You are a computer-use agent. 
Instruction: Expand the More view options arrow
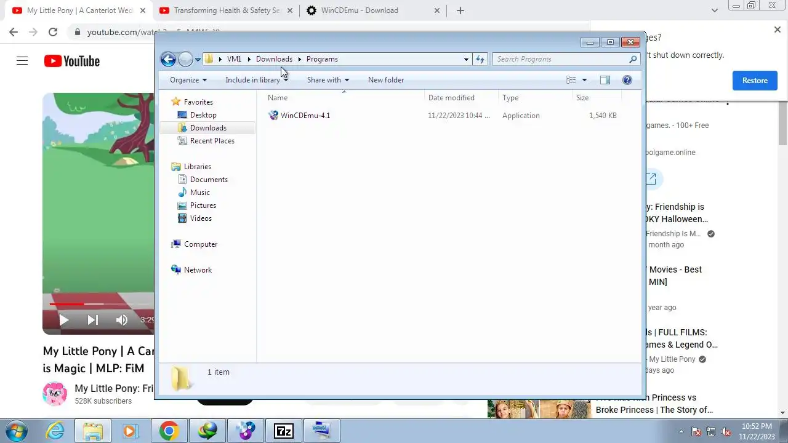[x=584, y=80]
